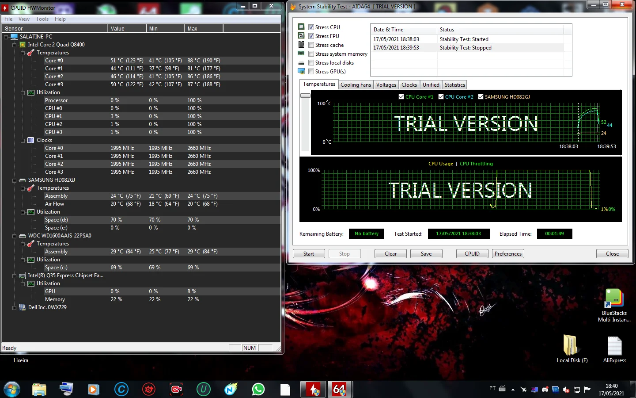Click the SALATINE-PC computer icon in HWMonitor

click(14, 37)
